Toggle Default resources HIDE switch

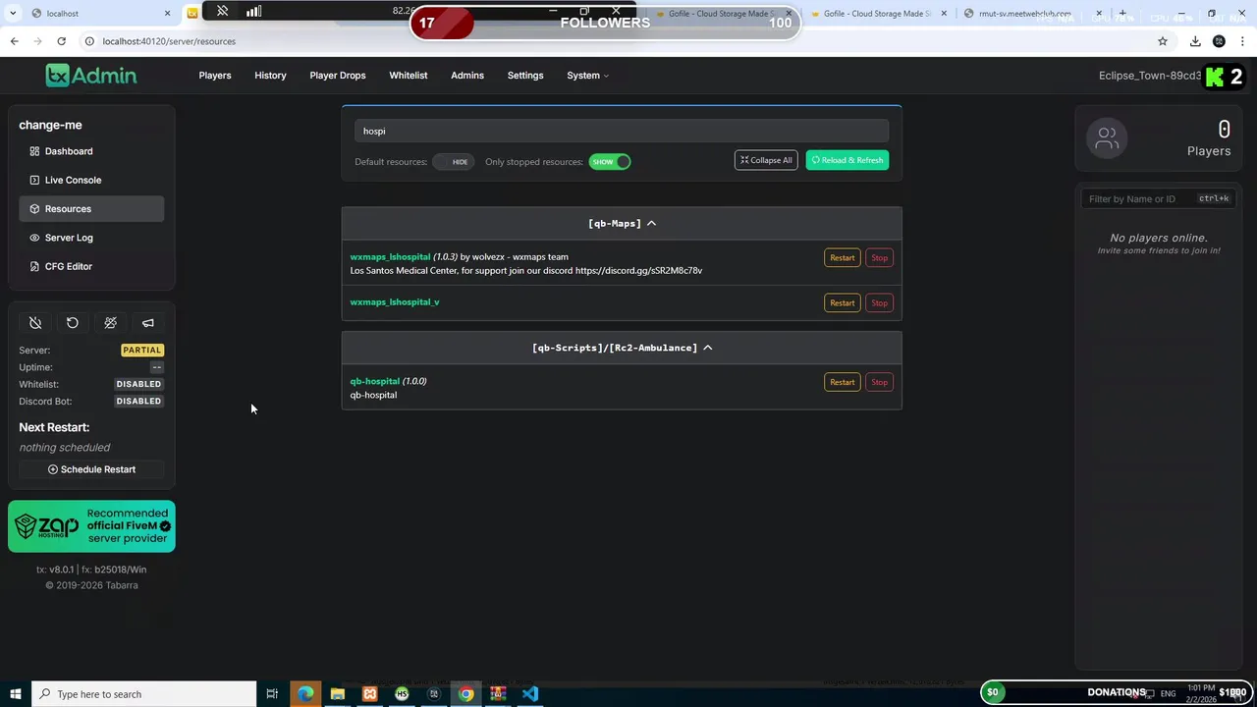point(453,162)
